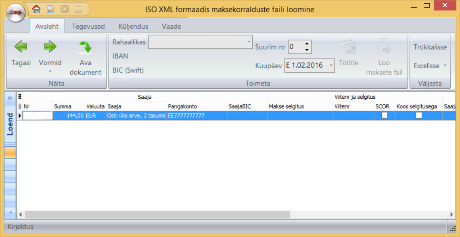Image resolution: width=460 pixels, height=237 pixels.
Task: Switch to the Tegevused tab
Action: tap(88, 27)
